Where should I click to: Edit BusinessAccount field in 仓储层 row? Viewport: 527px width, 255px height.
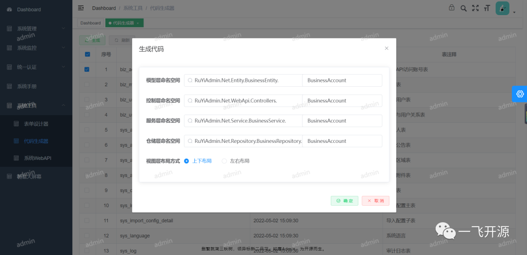coord(342,141)
